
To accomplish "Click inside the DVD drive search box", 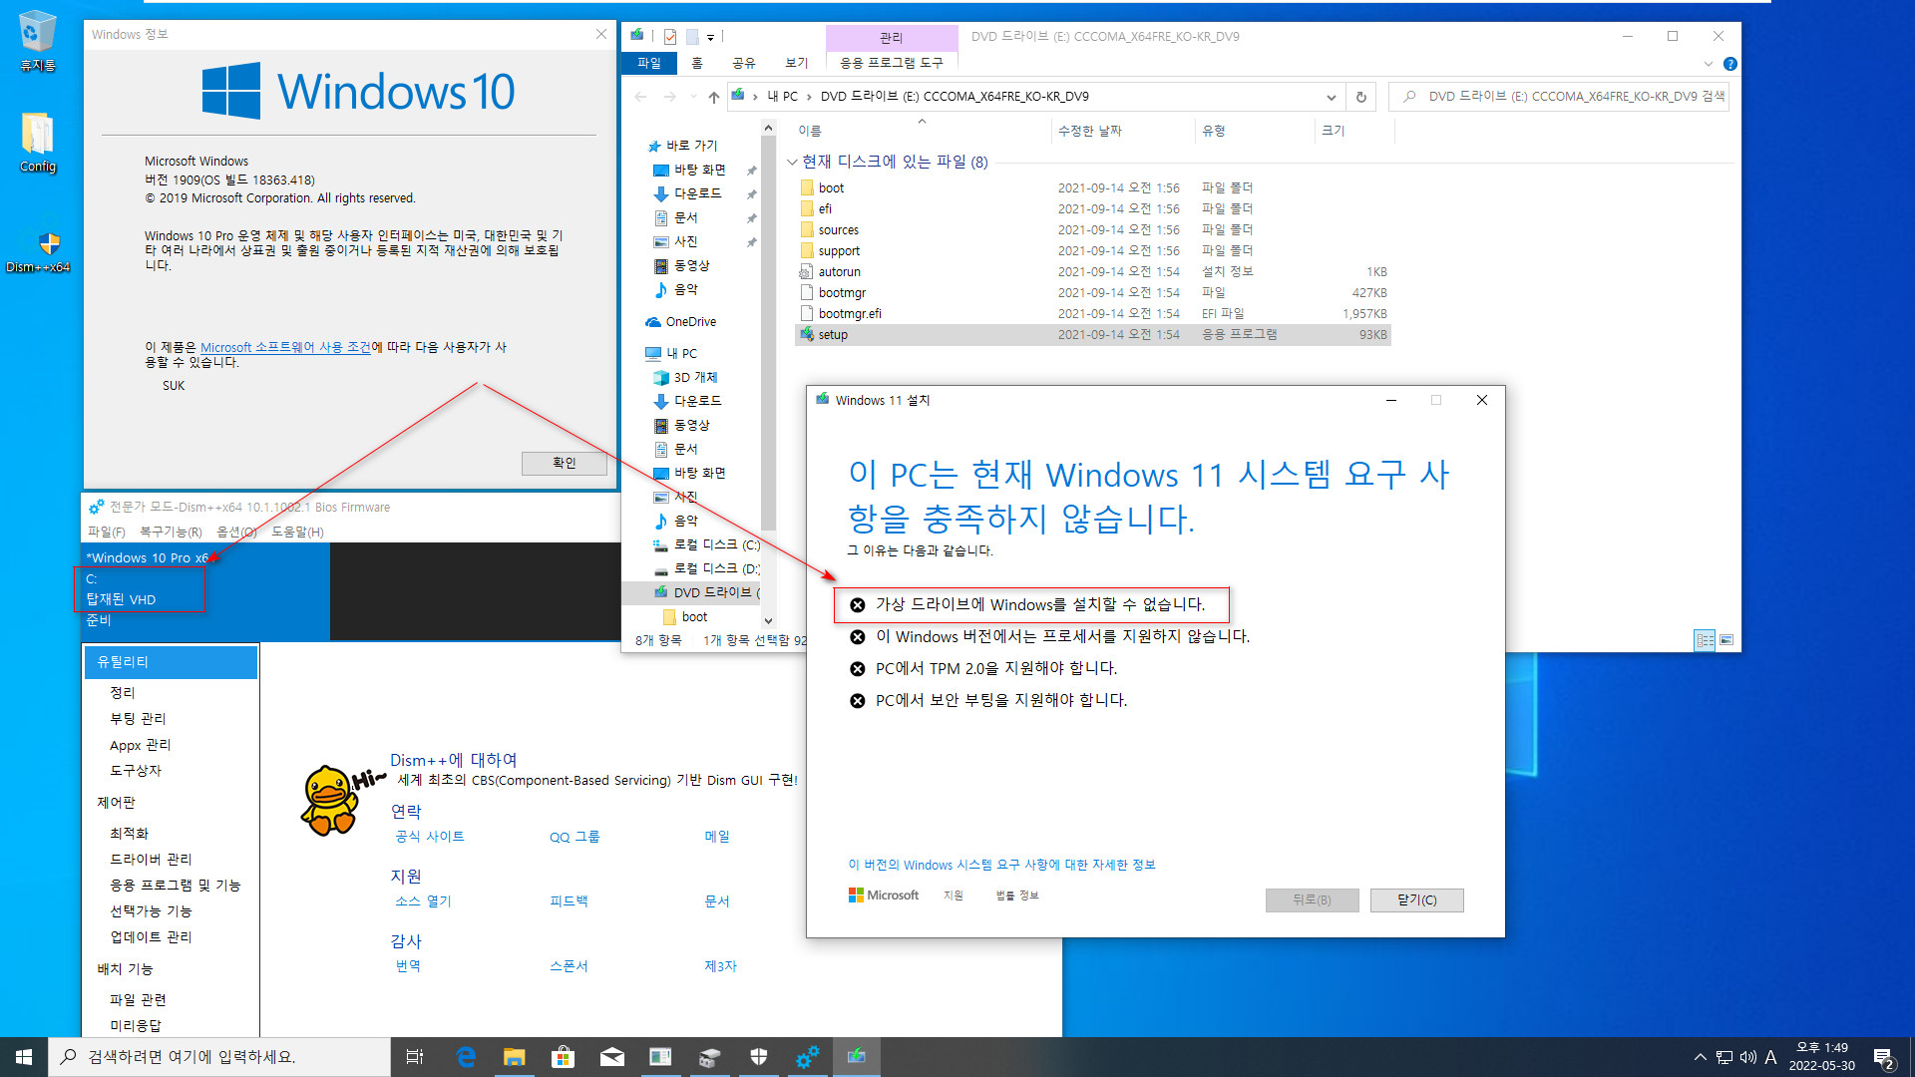I will tap(1558, 97).
